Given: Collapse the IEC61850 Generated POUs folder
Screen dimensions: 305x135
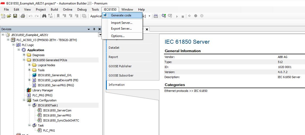Looking at the screenshot, I should (24, 60).
